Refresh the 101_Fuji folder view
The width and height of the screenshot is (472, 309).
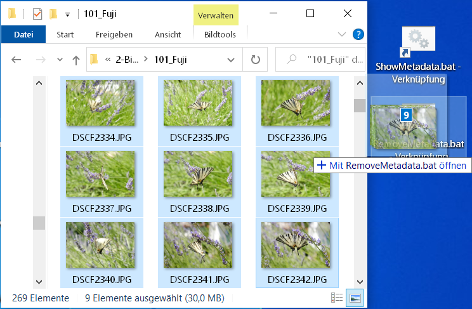coord(256,60)
